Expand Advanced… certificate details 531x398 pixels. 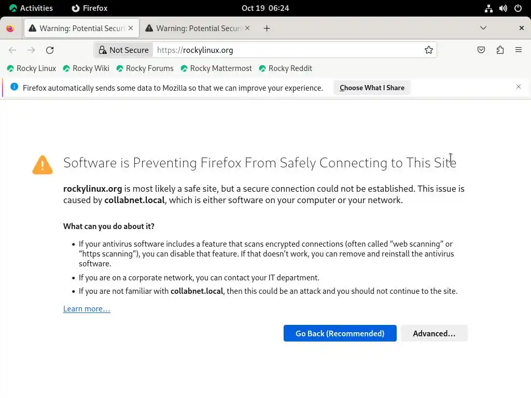434,333
